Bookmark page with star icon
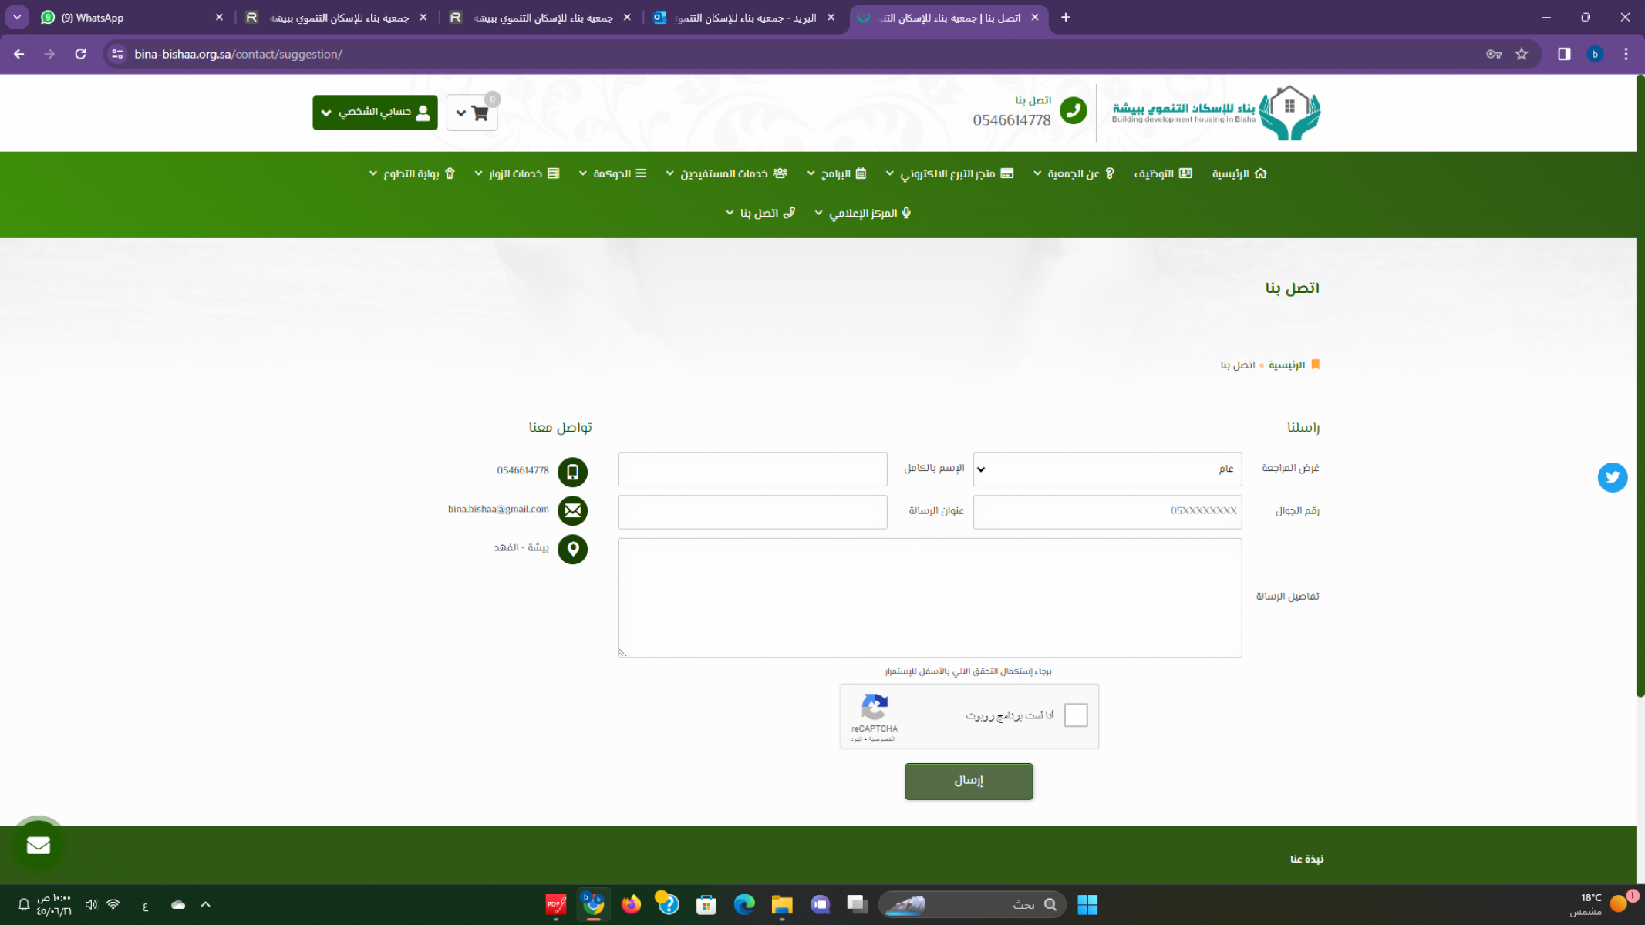Image resolution: width=1645 pixels, height=925 pixels. [x=1521, y=54]
